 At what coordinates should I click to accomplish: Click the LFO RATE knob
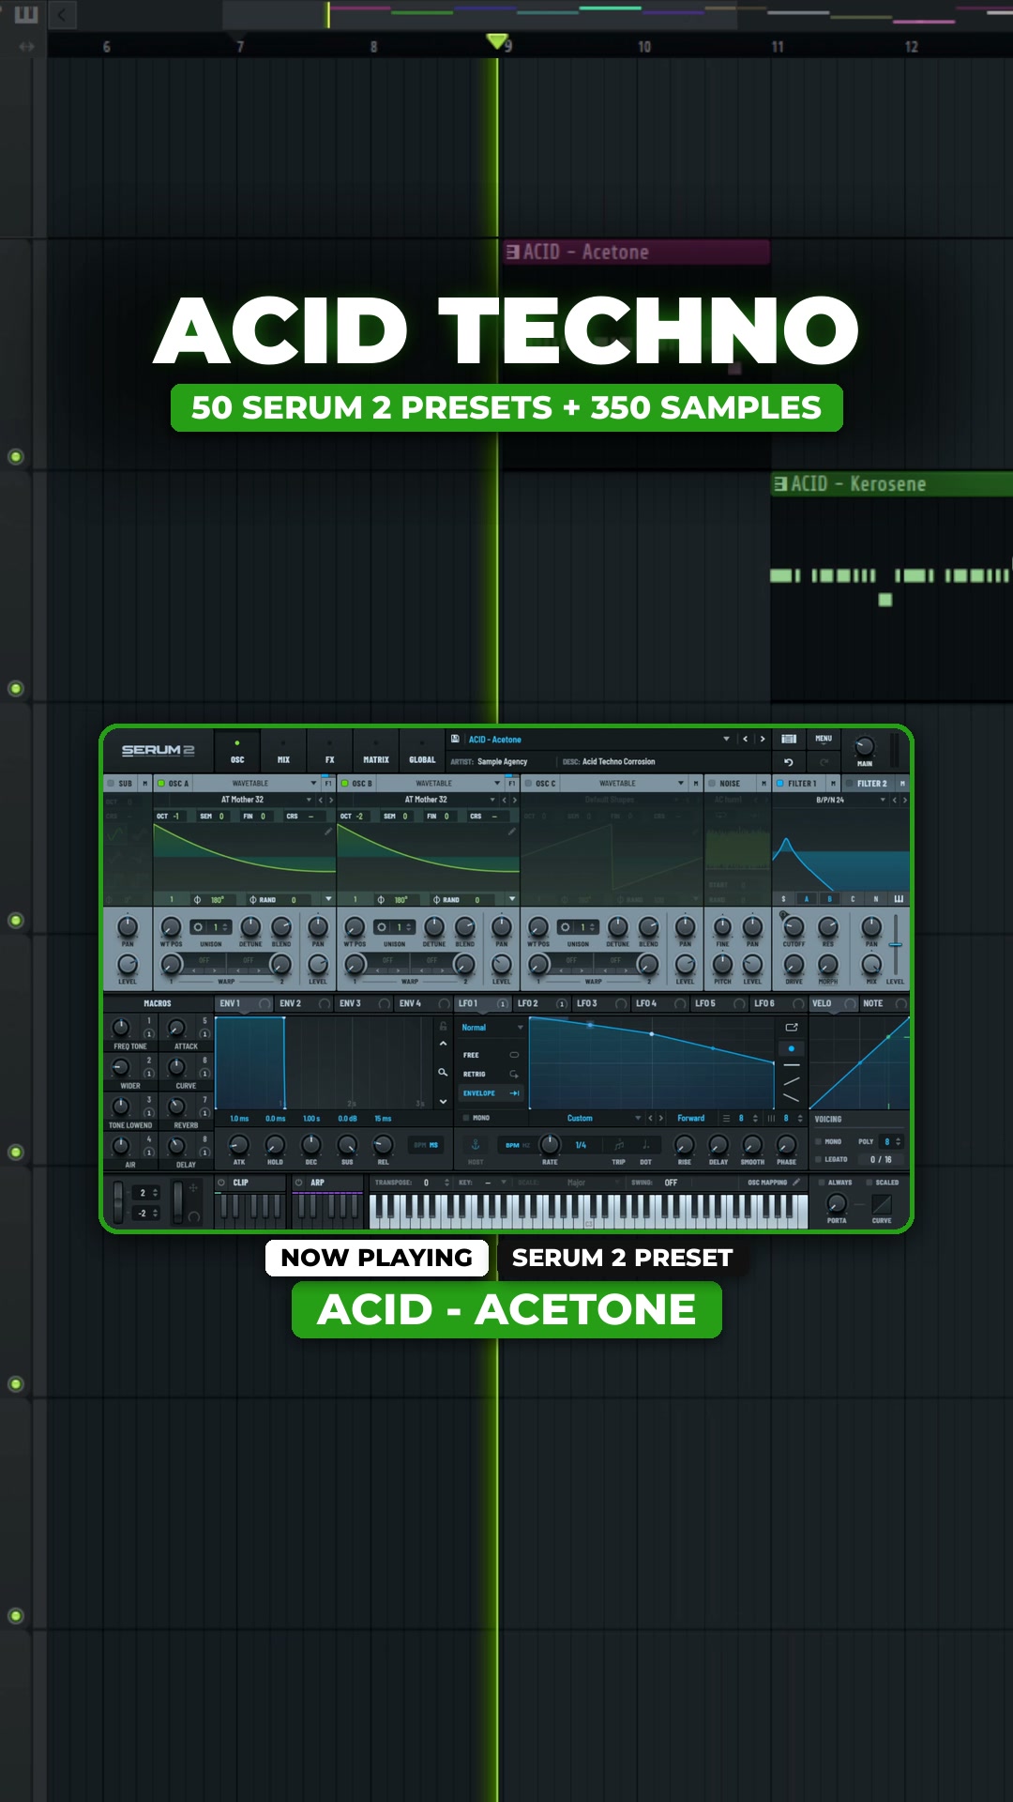551,1143
